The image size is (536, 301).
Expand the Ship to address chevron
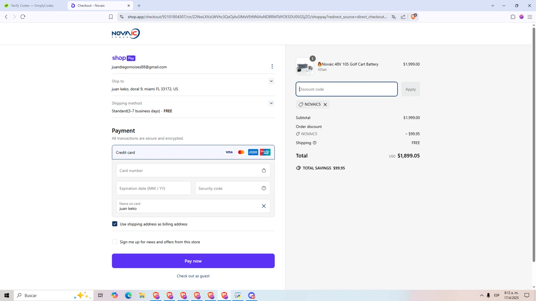pyautogui.click(x=271, y=81)
